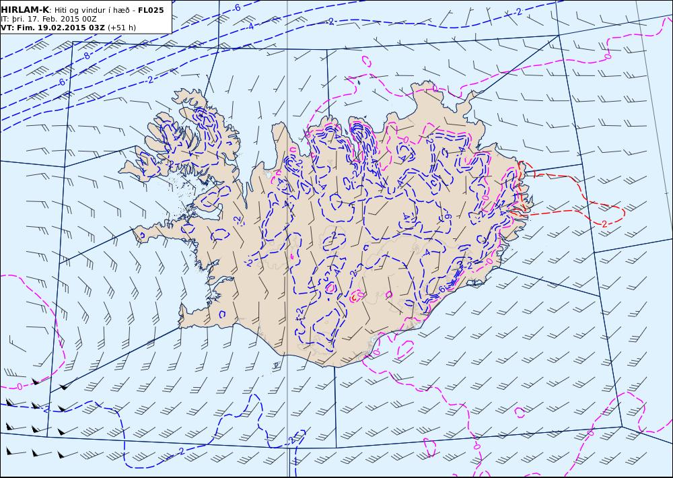The width and height of the screenshot is (673, 478).
Task: Click the HIRLAM-K model title text
Action: pos(25,10)
